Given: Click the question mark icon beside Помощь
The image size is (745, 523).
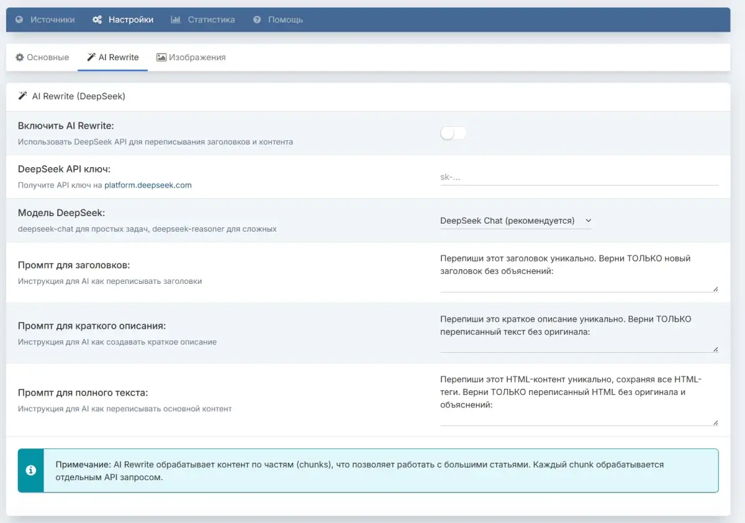Looking at the screenshot, I should [x=257, y=20].
